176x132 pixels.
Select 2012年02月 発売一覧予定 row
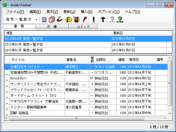point(88,50)
